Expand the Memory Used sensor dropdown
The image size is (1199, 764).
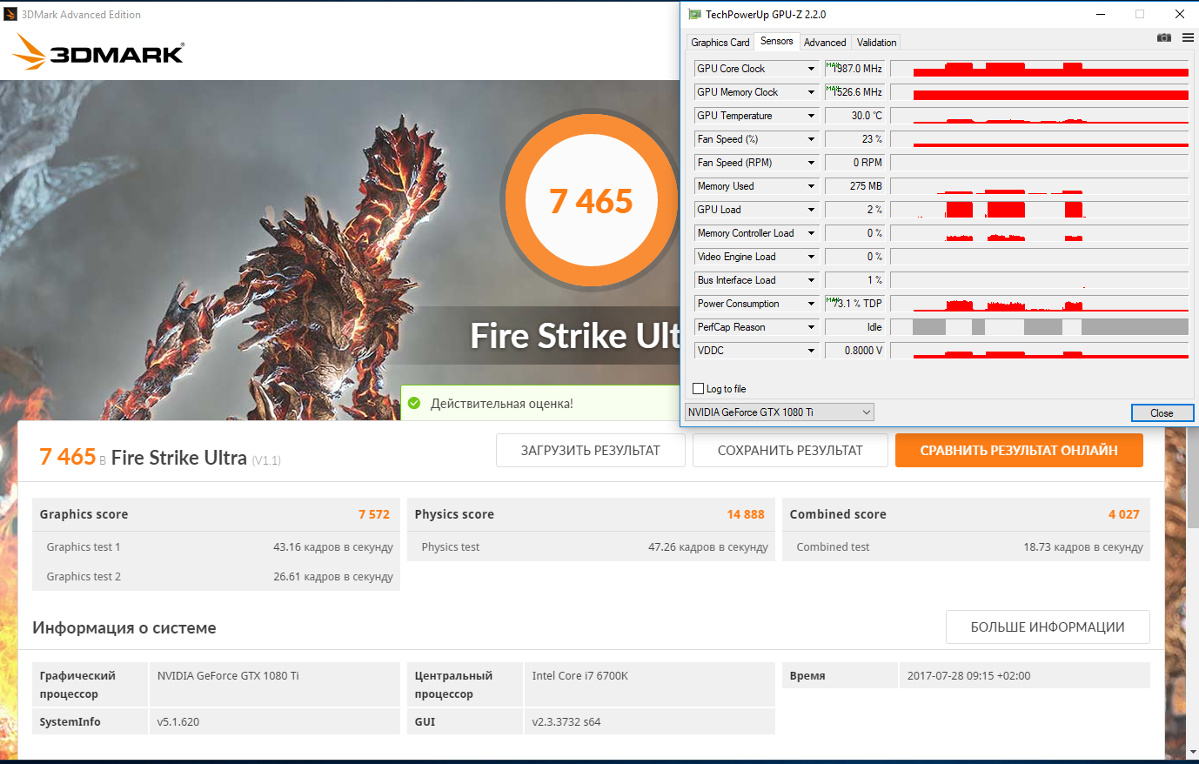[x=811, y=186]
